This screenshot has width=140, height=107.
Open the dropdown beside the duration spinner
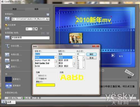36,29
